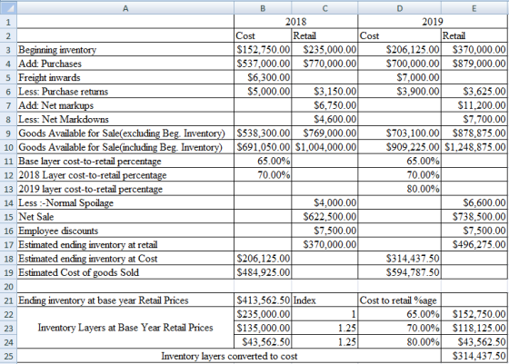Select column D header
The height and width of the screenshot is (364, 509).
point(400,8)
